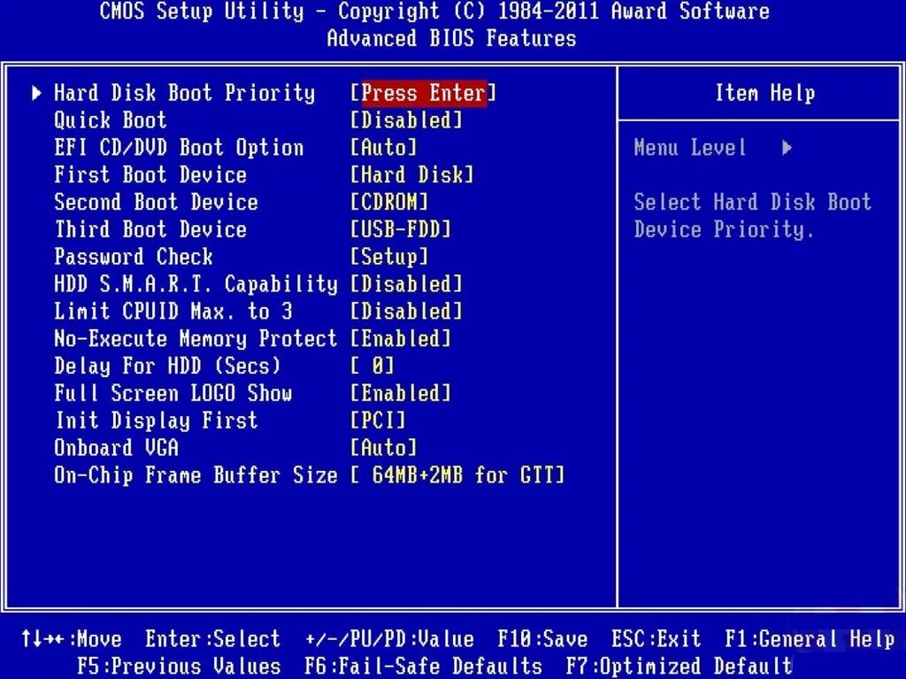The height and width of the screenshot is (679, 906).
Task: Click the arrow keys Move hint
Action: pos(71,639)
